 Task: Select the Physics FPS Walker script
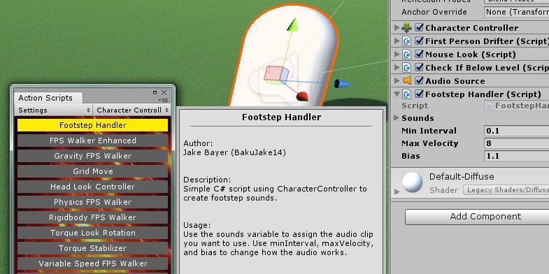[x=93, y=202]
